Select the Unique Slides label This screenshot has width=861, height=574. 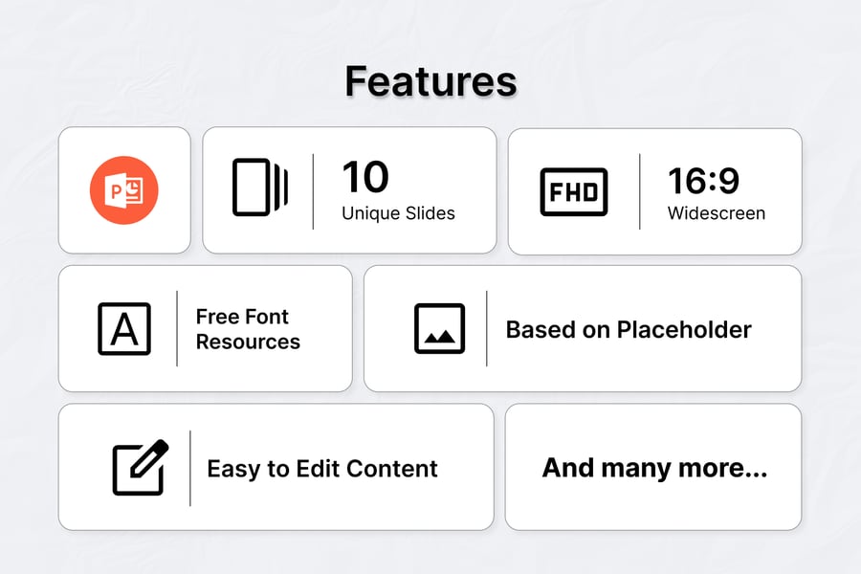point(398,212)
